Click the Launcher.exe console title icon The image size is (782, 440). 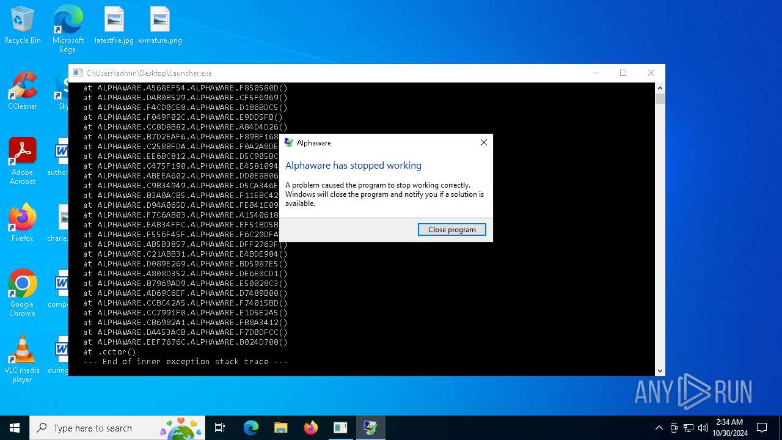tap(78, 73)
